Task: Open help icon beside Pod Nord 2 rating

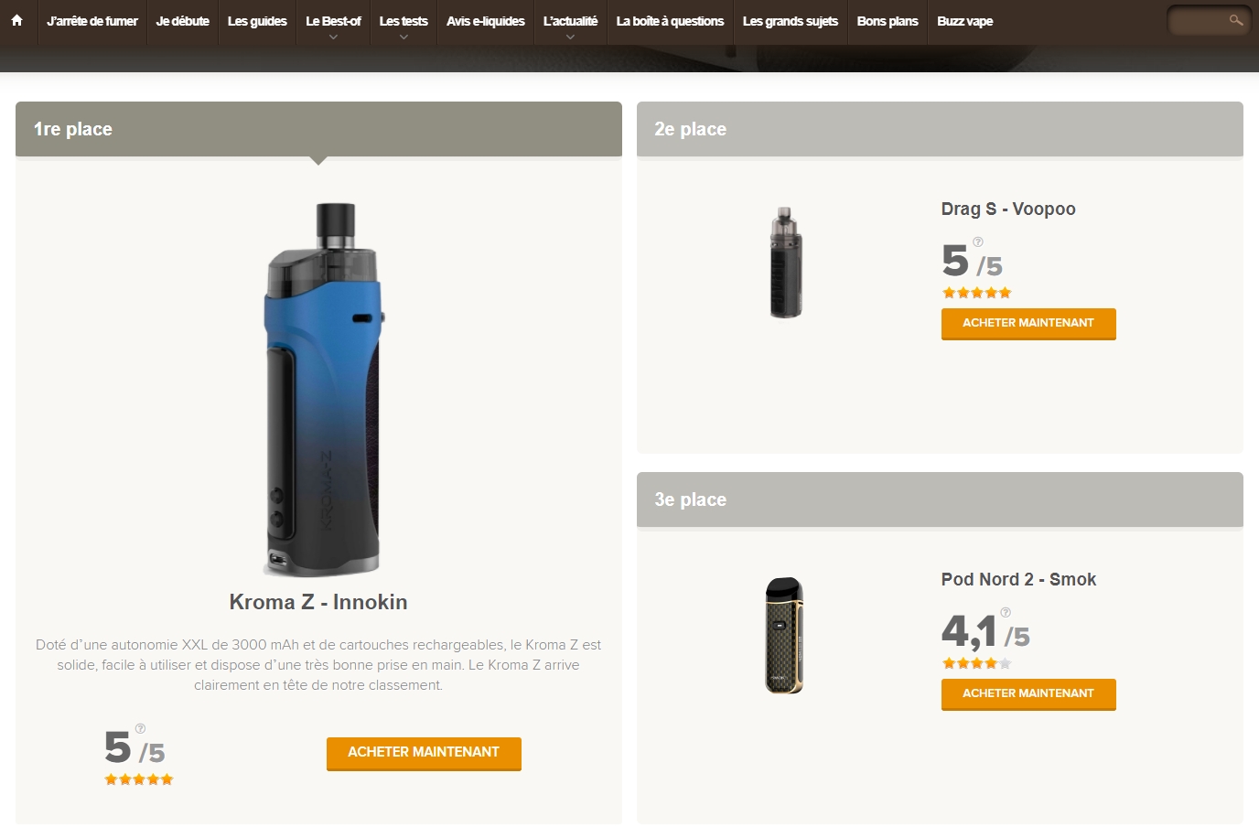Action: [1006, 613]
